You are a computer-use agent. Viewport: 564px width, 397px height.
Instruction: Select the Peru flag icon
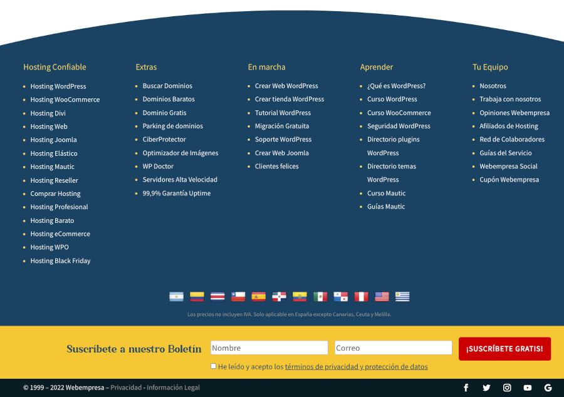pos(361,296)
